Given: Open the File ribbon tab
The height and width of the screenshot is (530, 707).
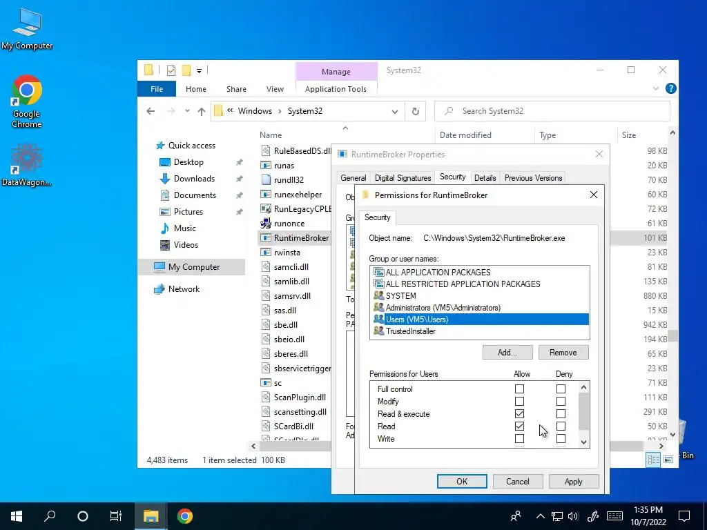Looking at the screenshot, I should tap(157, 89).
